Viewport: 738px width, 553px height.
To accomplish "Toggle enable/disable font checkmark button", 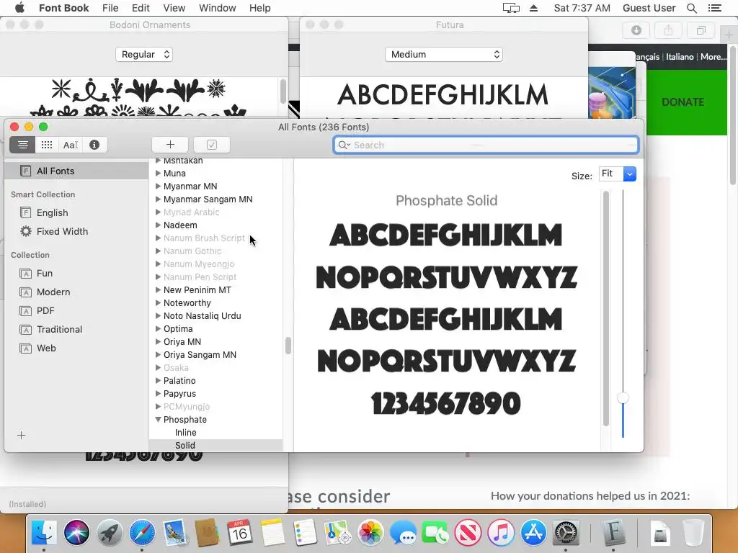I will [x=212, y=145].
